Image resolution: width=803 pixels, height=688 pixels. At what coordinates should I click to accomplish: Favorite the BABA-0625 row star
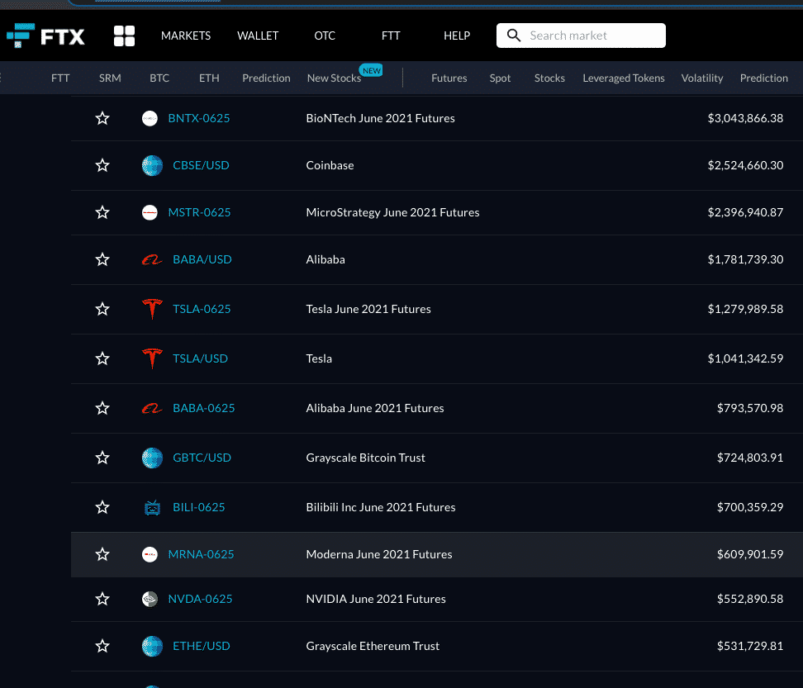click(102, 408)
